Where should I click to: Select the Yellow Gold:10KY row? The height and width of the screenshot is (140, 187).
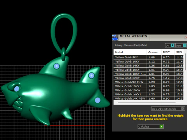tap(148, 61)
